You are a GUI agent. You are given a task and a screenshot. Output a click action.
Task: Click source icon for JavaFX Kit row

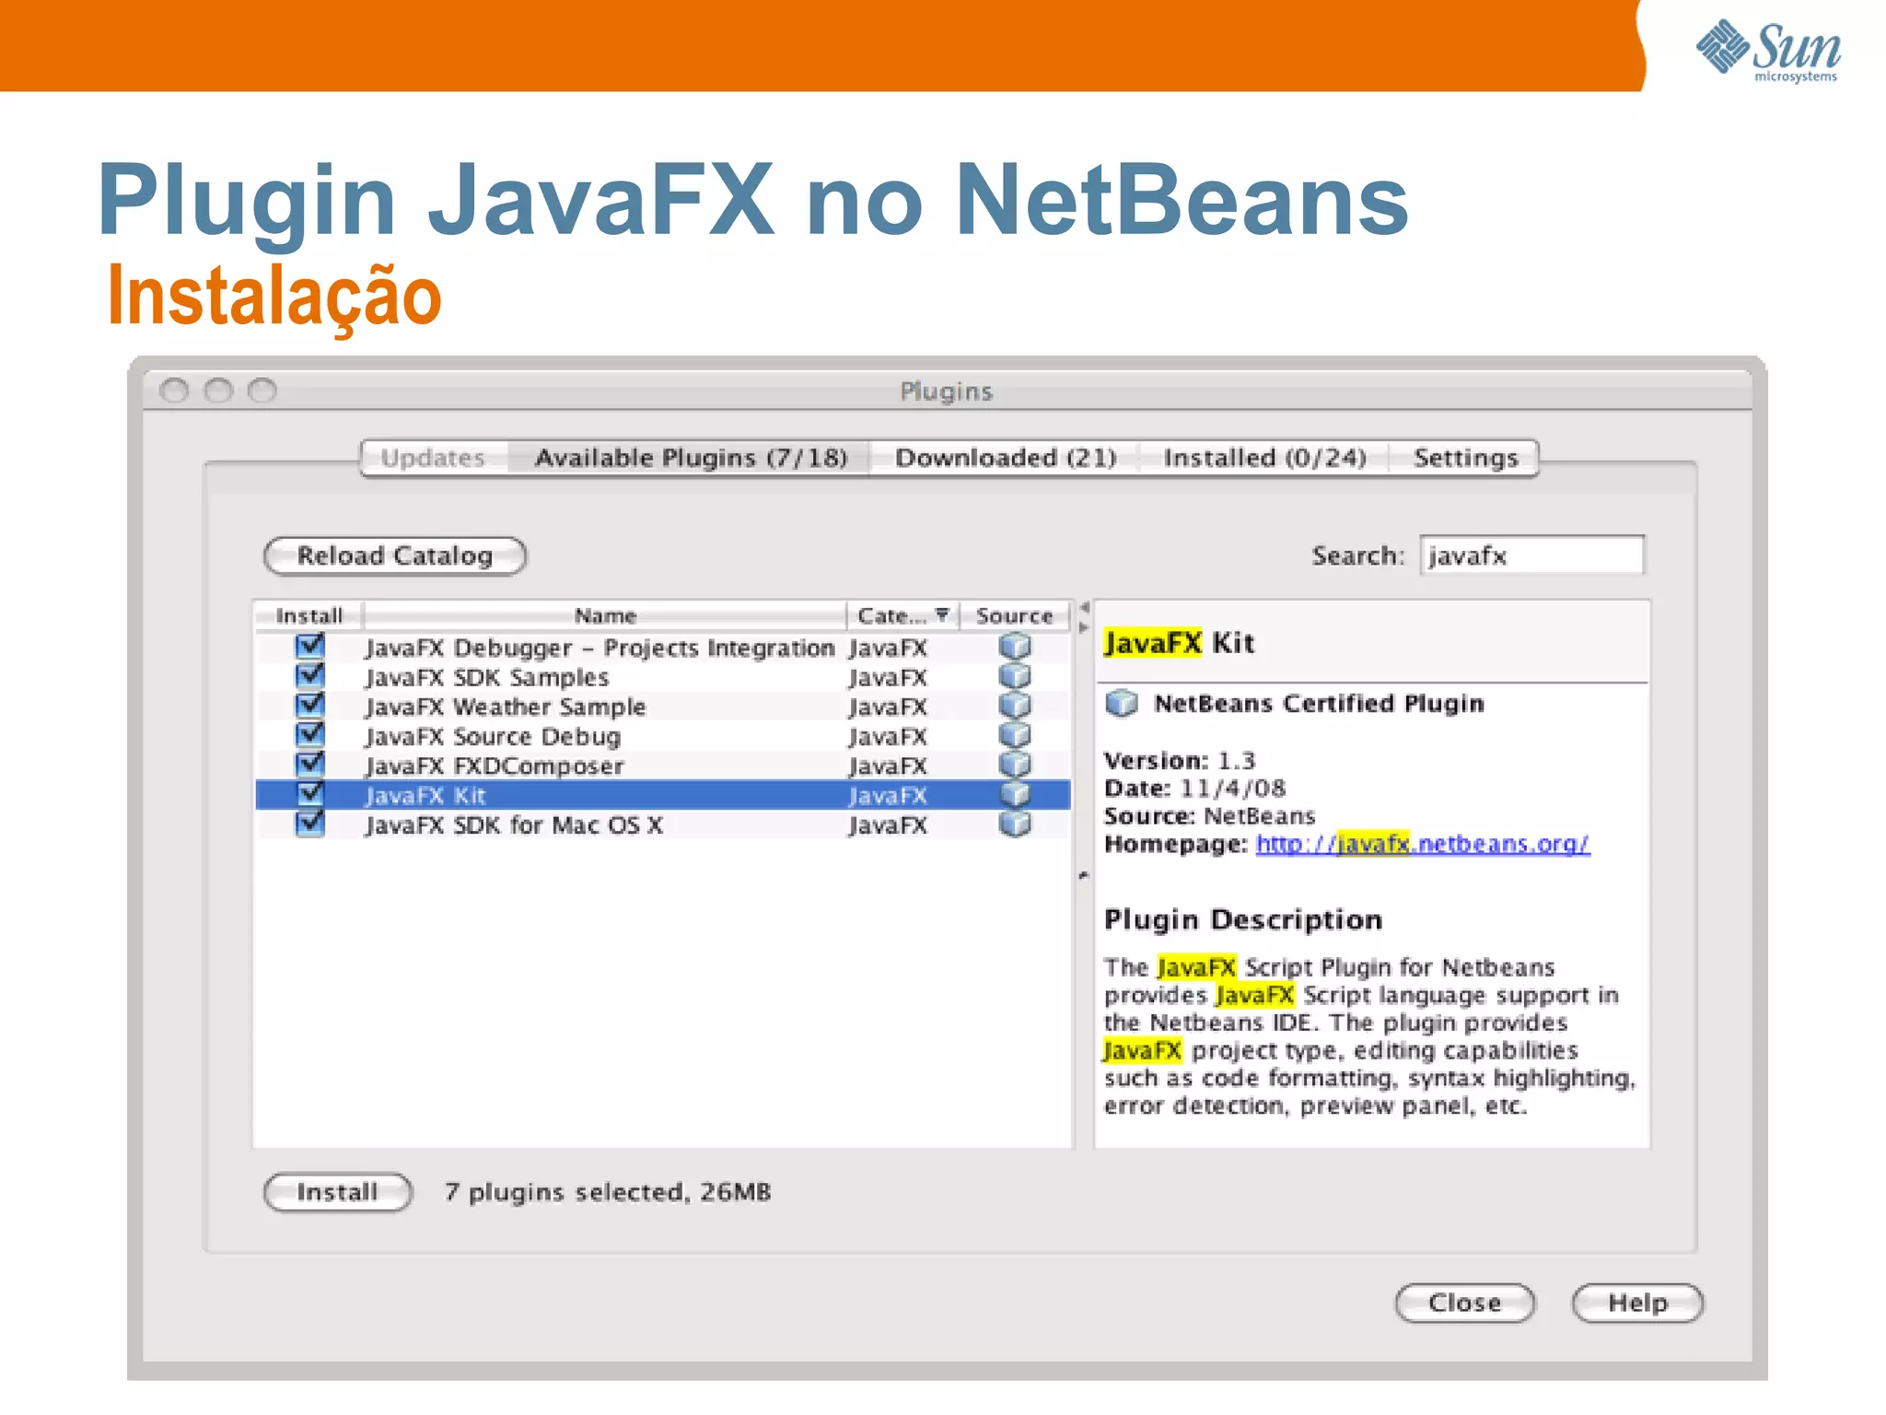(1015, 794)
